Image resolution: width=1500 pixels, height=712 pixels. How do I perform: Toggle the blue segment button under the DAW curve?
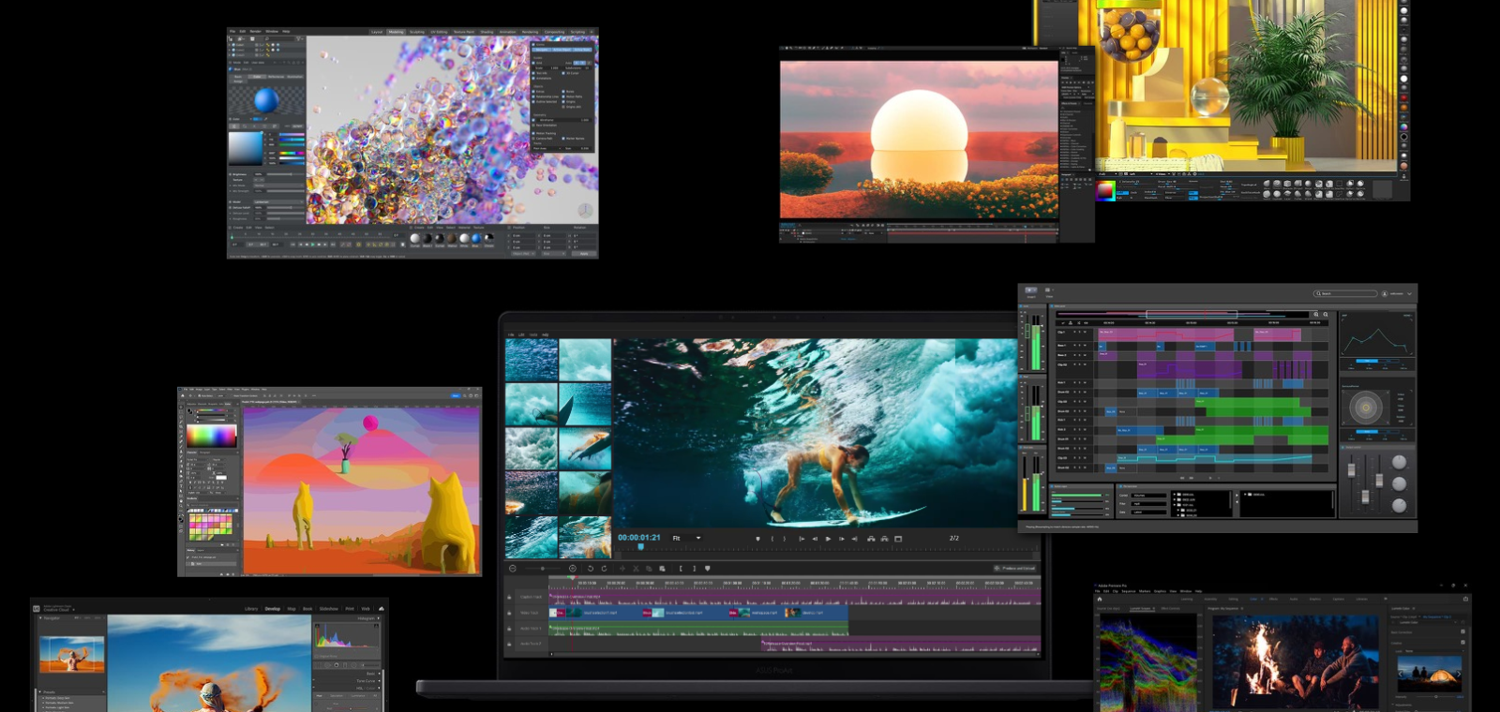point(1367,361)
